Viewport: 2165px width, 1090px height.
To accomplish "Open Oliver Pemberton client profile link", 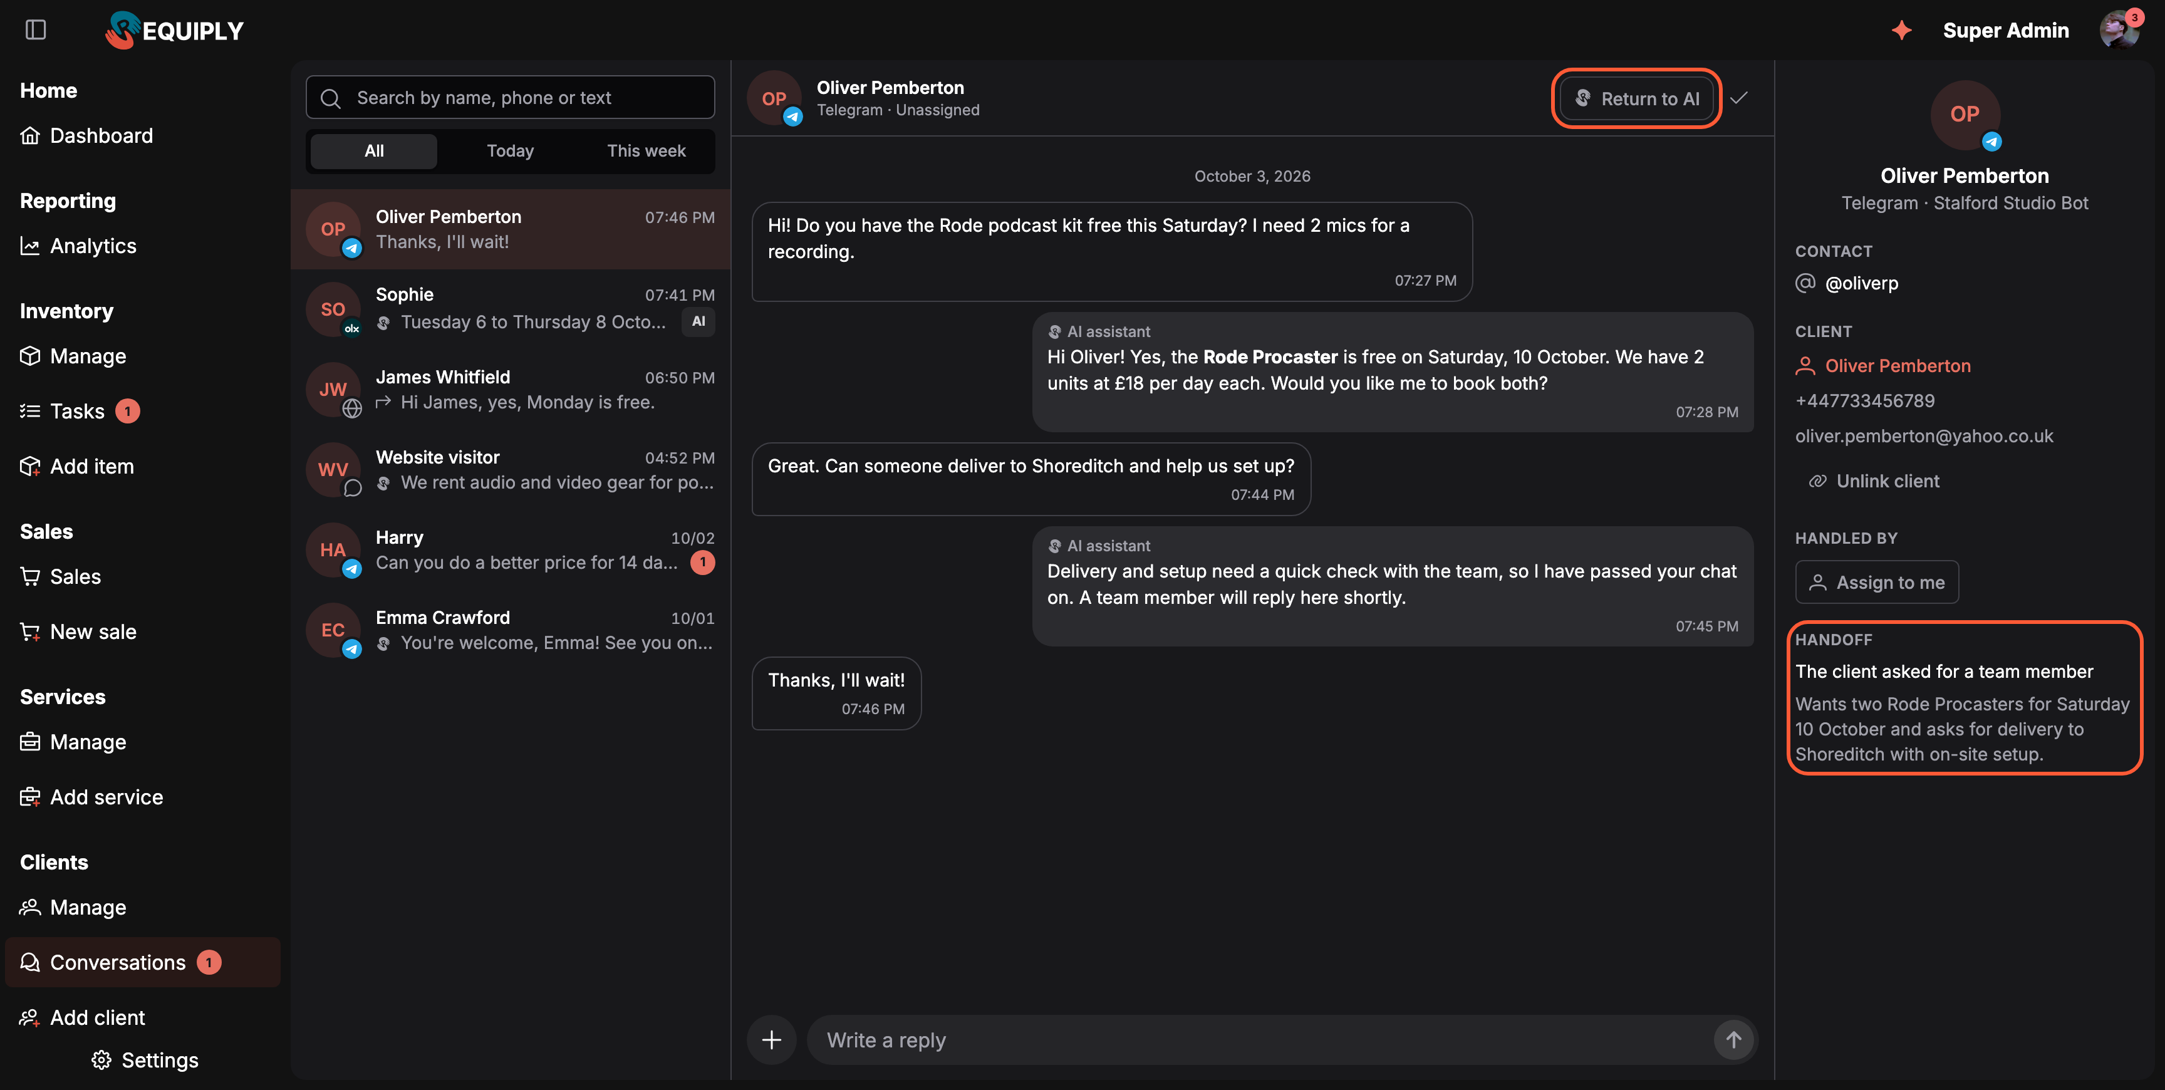I will [x=1882, y=366].
